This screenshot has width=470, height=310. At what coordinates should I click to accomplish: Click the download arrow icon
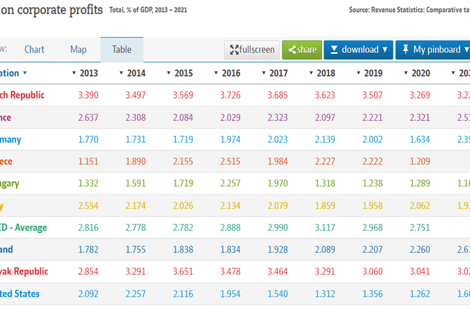(333, 50)
